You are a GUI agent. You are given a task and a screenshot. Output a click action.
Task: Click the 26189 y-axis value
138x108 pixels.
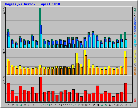point(4,80)
